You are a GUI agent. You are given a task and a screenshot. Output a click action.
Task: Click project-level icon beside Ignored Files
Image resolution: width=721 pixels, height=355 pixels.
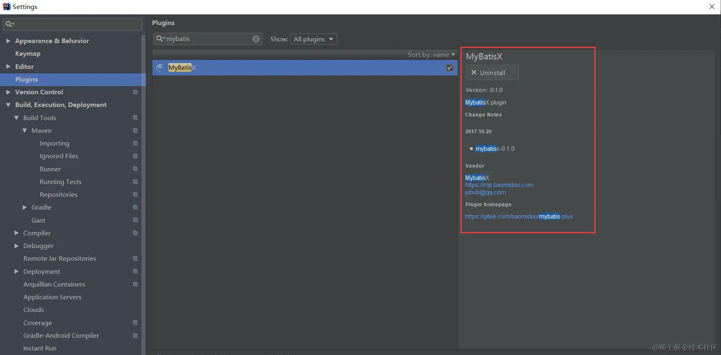136,156
